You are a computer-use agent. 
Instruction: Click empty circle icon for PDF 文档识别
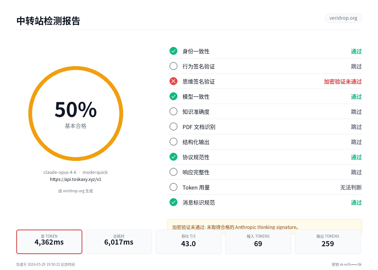pos(173,127)
